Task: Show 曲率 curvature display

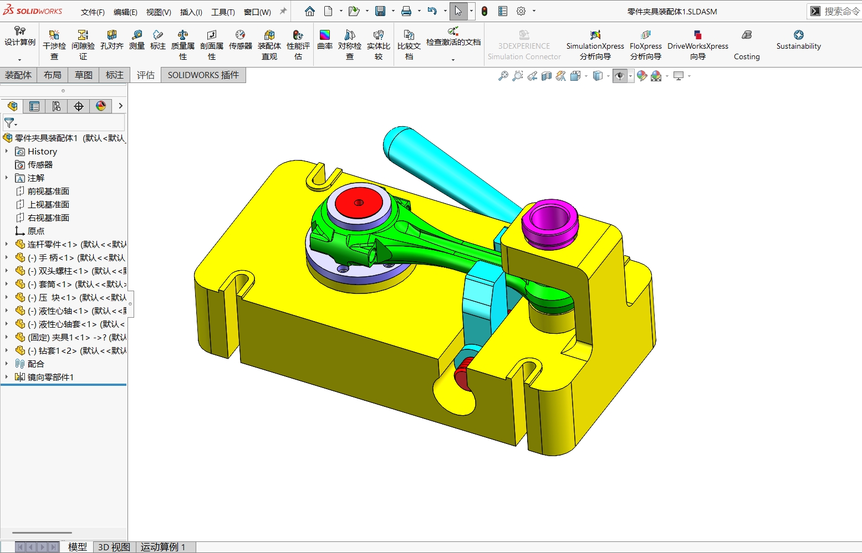Action: click(325, 40)
